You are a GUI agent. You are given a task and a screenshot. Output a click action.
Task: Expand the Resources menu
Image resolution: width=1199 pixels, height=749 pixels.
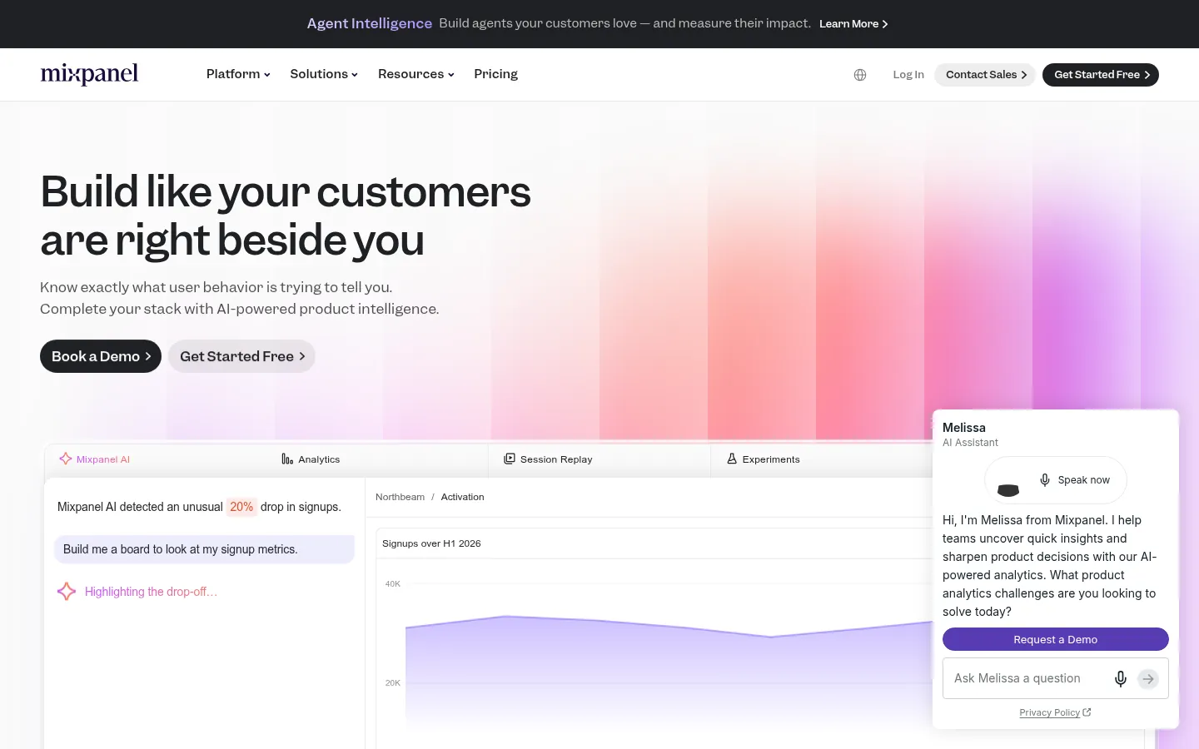tap(416, 74)
